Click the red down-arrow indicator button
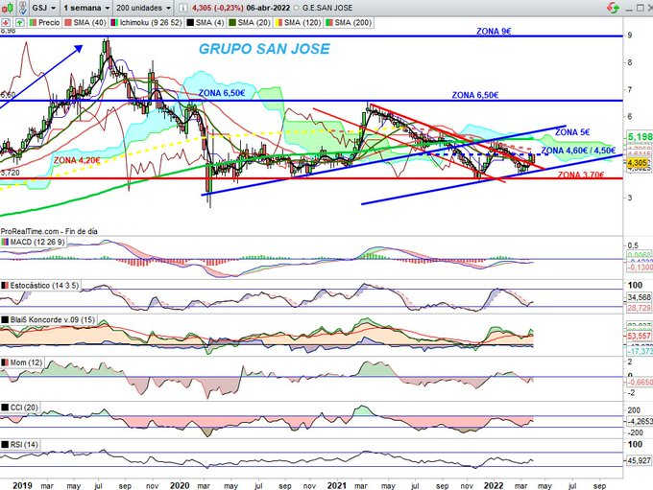 point(6,23)
